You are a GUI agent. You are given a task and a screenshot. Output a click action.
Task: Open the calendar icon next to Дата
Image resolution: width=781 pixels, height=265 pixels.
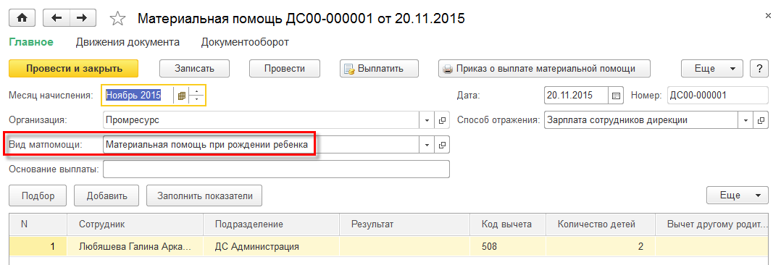[x=616, y=95]
